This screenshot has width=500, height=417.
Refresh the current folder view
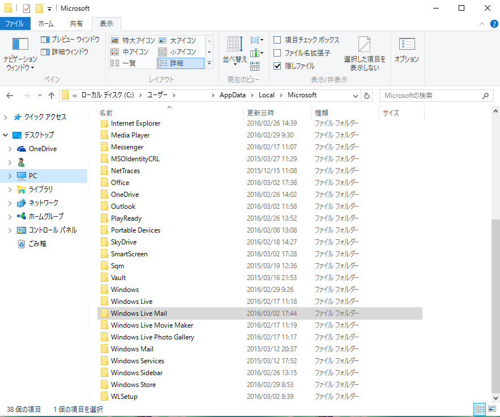[x=367, y=96]
